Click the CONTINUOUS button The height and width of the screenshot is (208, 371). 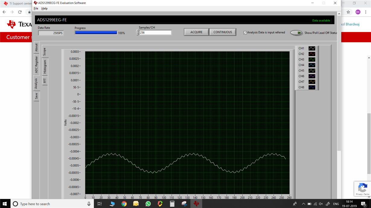223,32
